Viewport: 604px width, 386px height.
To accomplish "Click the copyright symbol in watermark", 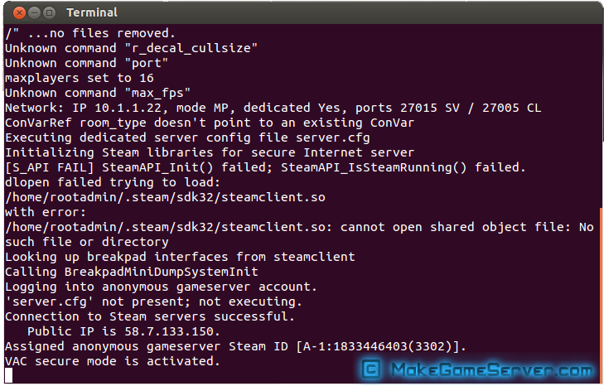I will (371, 369).
